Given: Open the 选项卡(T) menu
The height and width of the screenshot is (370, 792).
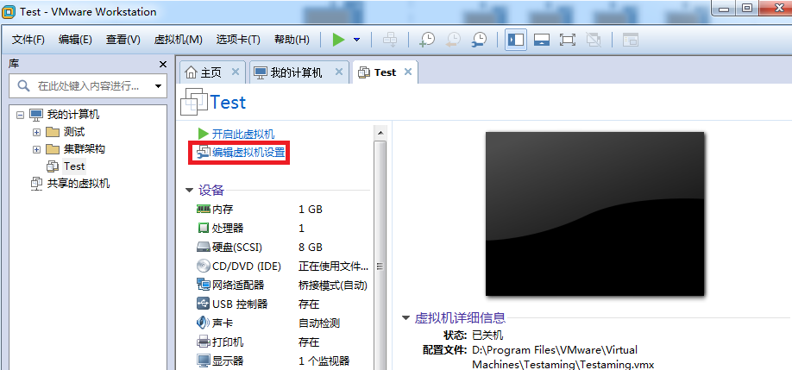Looking at the screenshot, I should [x=238, y=40].
